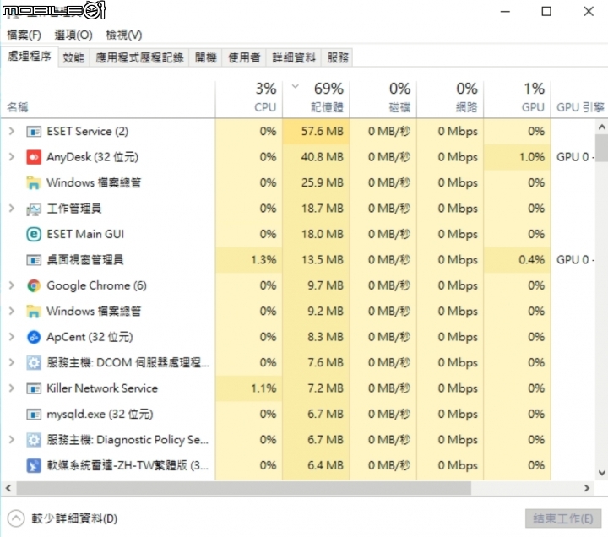Click 較少詳細資料(D) link text
This screenshot has width=608, height=537.
tap(74, 518)
